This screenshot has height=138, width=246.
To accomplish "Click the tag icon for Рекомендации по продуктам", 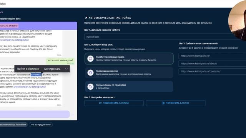I will click(x=91, y=87).
